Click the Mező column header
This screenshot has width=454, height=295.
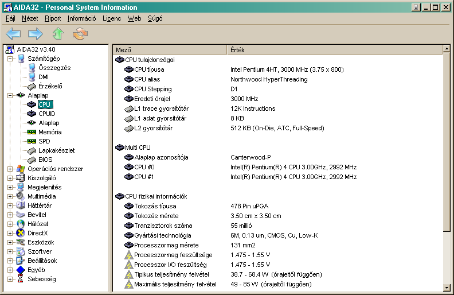pyautogui.click(x=170, y=49)
